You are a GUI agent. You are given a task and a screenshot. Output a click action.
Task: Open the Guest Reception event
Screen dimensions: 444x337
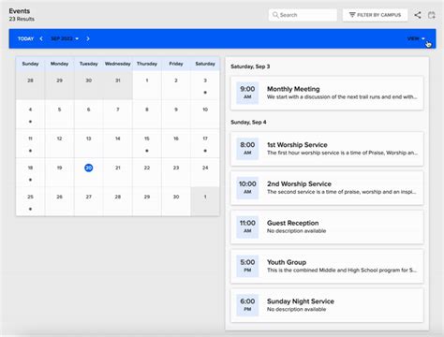tap(327, 227)
